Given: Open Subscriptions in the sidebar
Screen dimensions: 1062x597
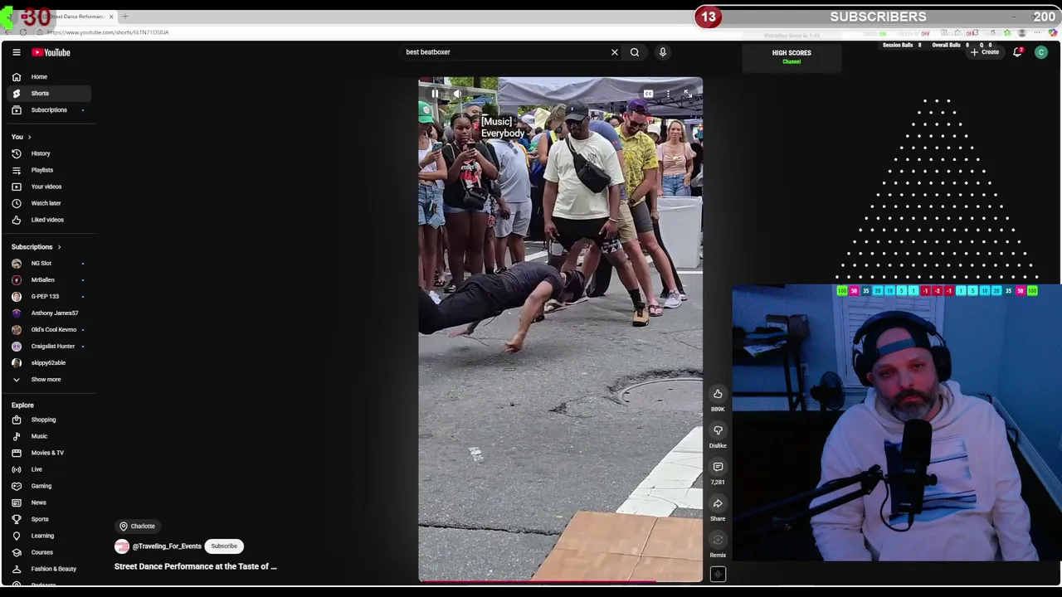Looking at the screenshot, I should (48, 109).
